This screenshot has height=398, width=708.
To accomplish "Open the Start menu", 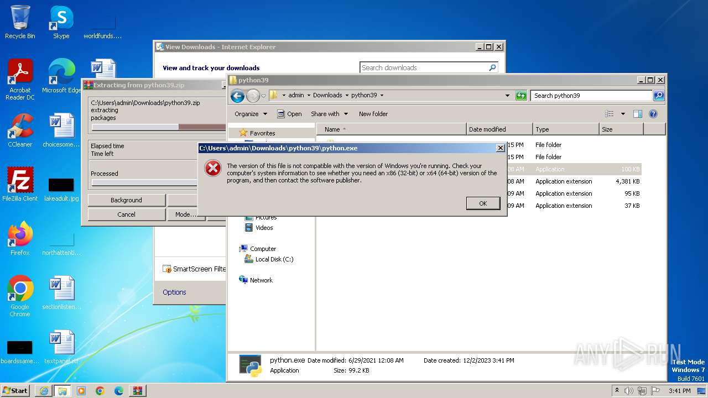I will pos(15,391).
